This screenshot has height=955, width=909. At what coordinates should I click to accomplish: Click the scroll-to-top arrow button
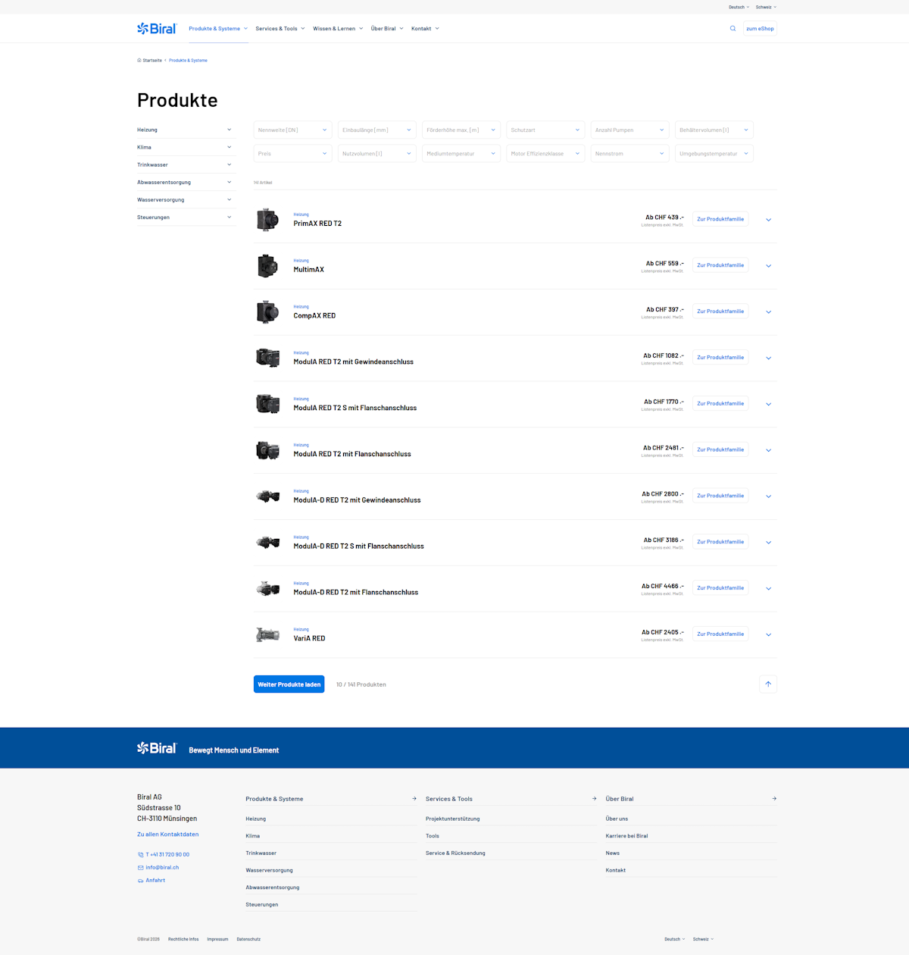tap(768, 684)
